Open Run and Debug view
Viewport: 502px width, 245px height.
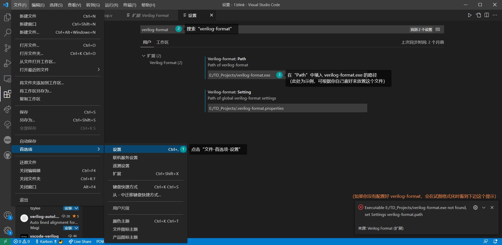(x=7, y=63)
